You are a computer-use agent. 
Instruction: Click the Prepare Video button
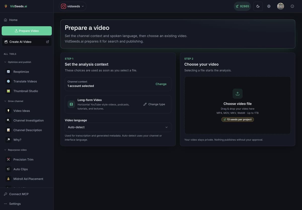coord(27,31)
